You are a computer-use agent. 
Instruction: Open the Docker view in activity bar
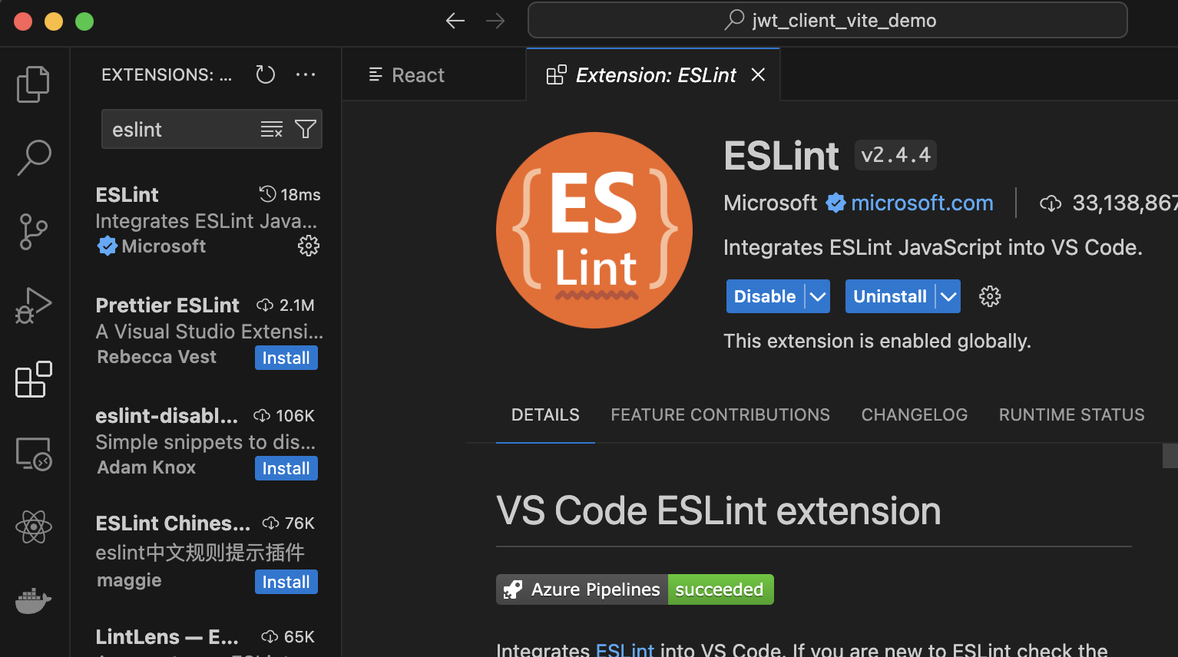(x=33, y=600)
